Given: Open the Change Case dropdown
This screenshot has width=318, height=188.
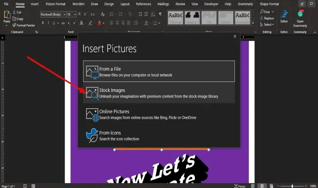Looking at the screenshot, I should (x=93, y=14).
